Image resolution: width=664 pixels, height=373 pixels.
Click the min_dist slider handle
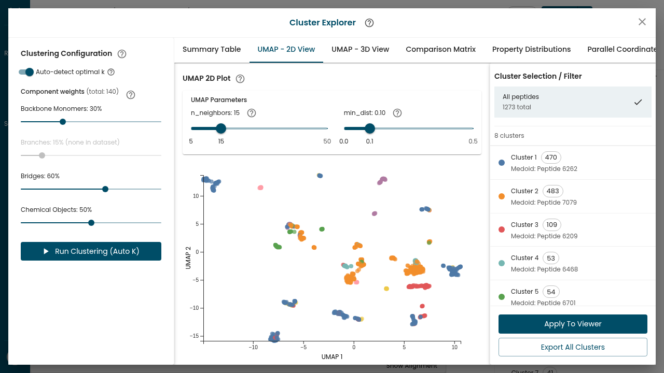[x=370, y=128]
